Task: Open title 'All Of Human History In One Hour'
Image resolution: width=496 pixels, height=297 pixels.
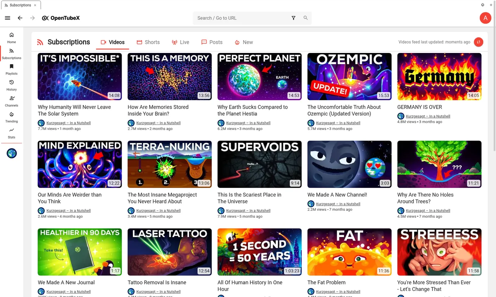Action: 250,286
